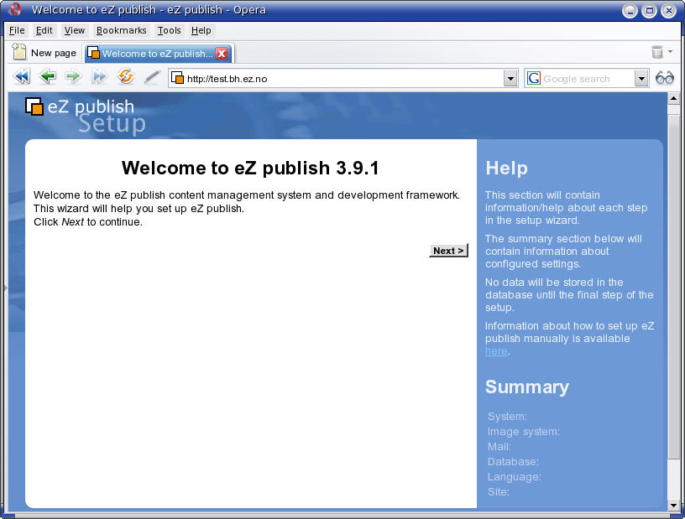Reload the page using the orange refresh icon
This screenshot has height=519, width=685.
coord(126,76)
